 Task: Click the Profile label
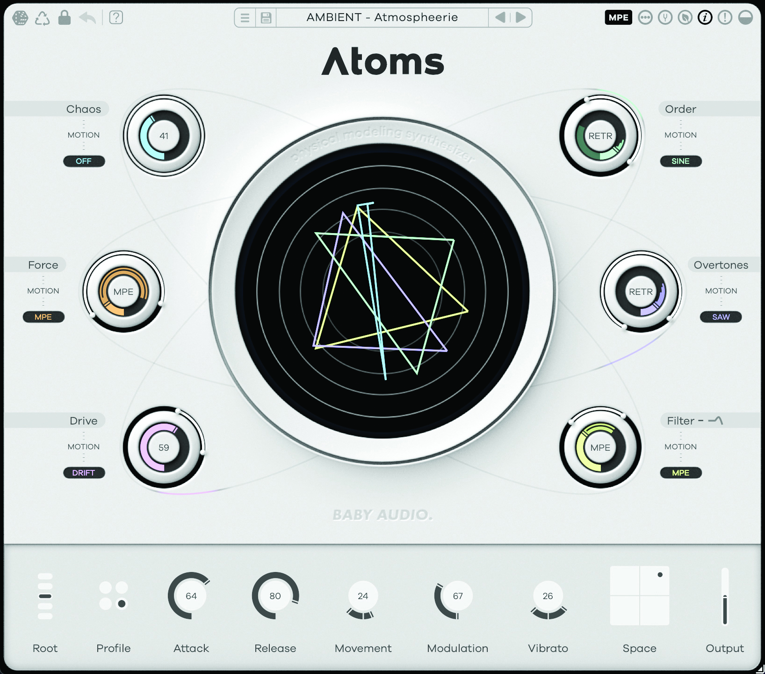[x=113, y=648]
